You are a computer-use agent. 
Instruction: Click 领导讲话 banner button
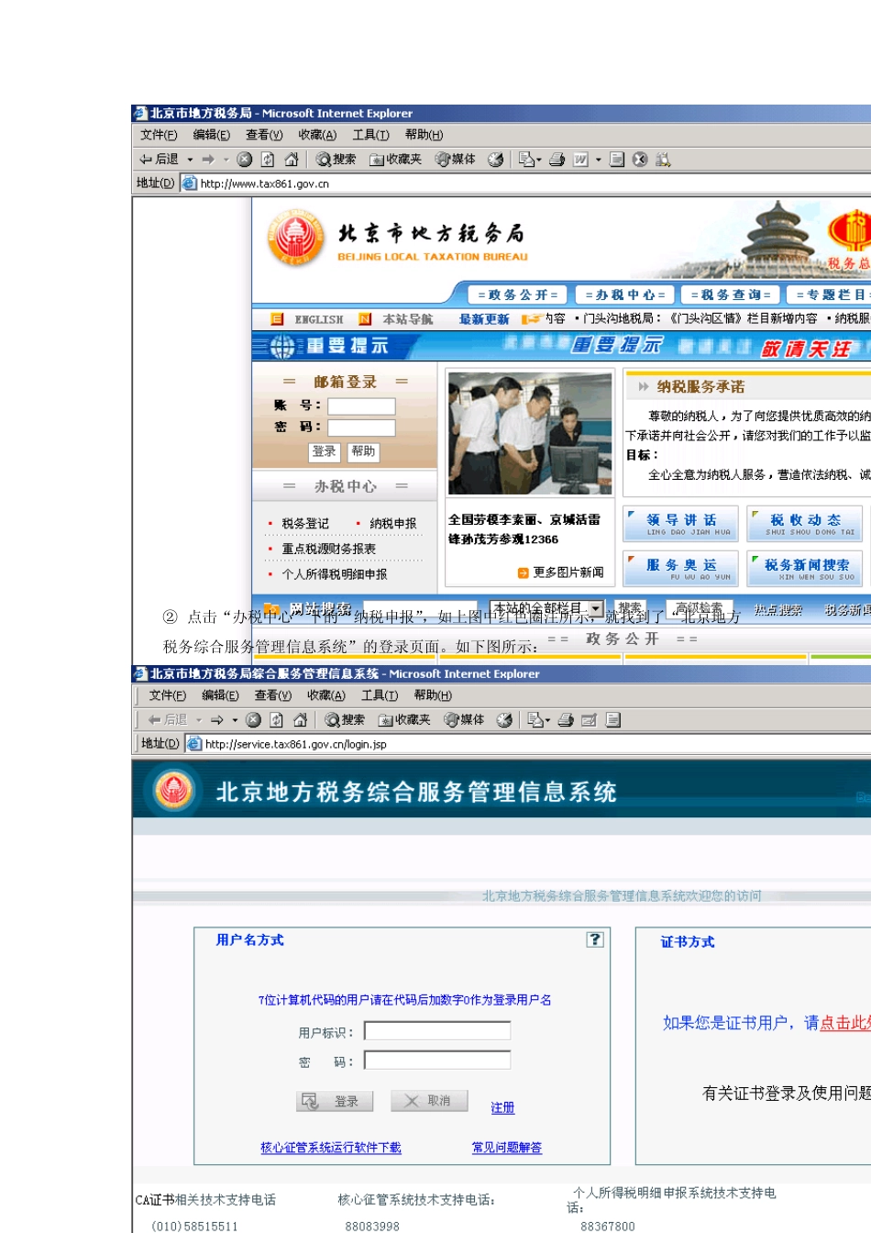(680, 524)
